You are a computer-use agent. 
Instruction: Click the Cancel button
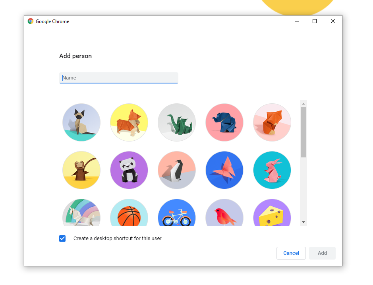(x=291, y=253)
